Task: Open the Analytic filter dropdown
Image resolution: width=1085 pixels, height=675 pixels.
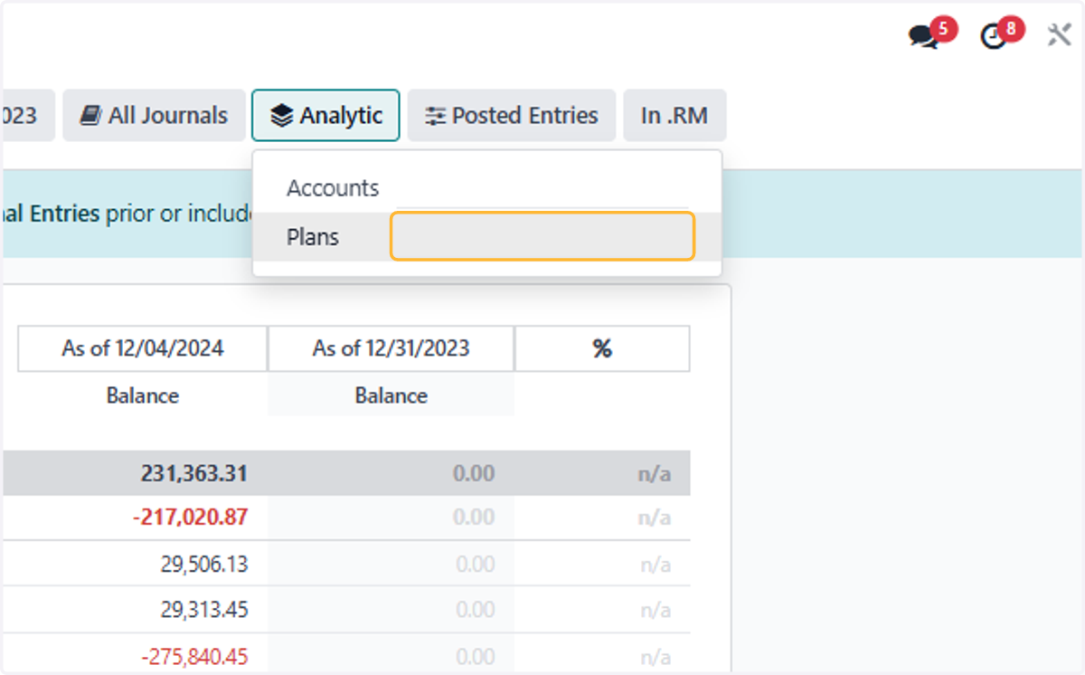Action: pos(325,115)
